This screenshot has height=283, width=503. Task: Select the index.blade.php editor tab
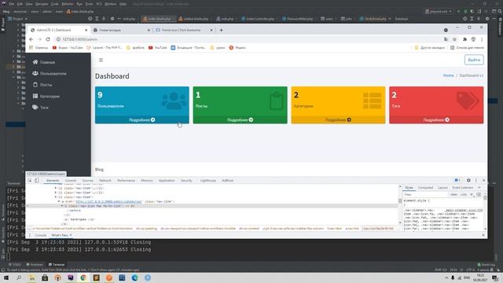pos(158,19)
